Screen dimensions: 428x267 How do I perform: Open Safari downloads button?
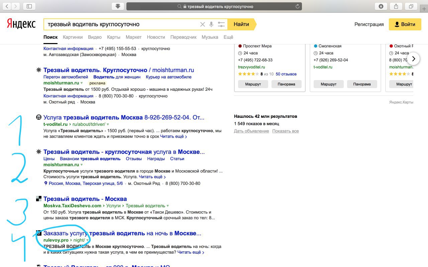381,6
